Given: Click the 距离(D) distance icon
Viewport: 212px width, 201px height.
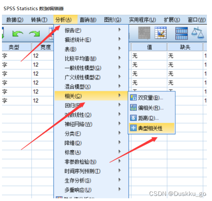Looking at the screenshot, I should tap(133, 118).
